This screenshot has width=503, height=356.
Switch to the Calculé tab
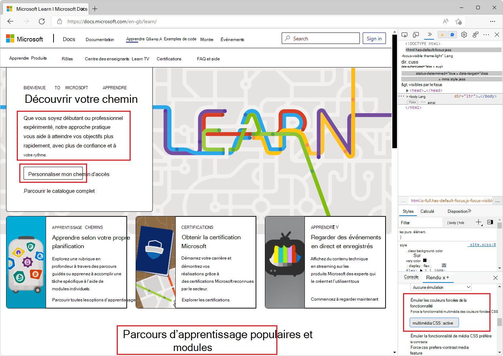pos(427,211)
